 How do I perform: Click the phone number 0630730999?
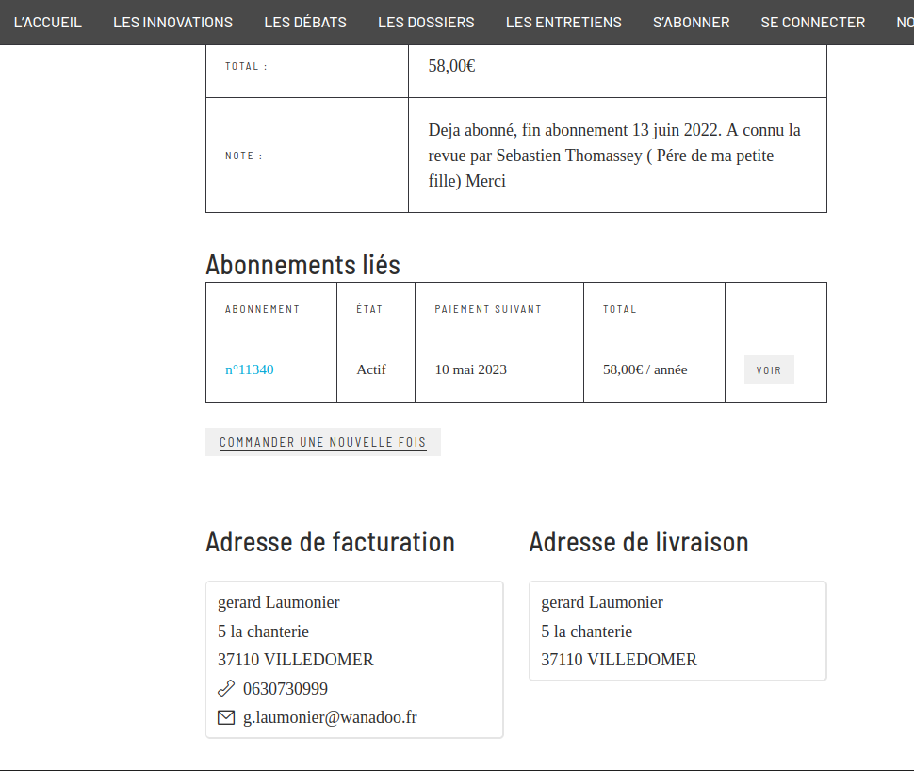click(286, 689)
